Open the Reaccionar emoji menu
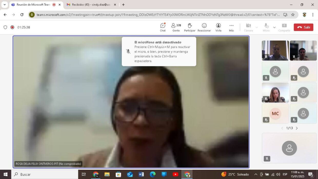The height and width of the screenshot is (179, 318). point(204,27)
